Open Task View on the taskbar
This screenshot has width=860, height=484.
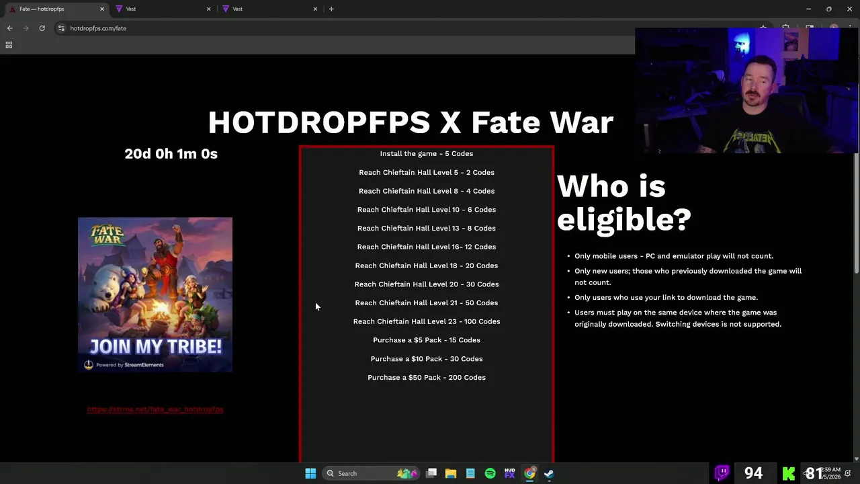(431, 473)
